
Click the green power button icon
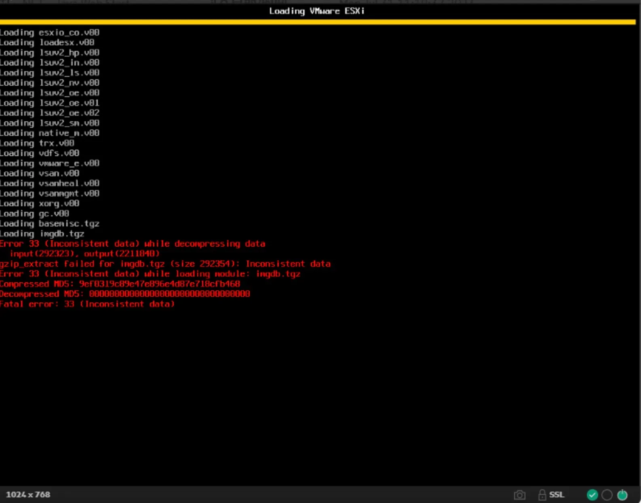pos(622,495)
